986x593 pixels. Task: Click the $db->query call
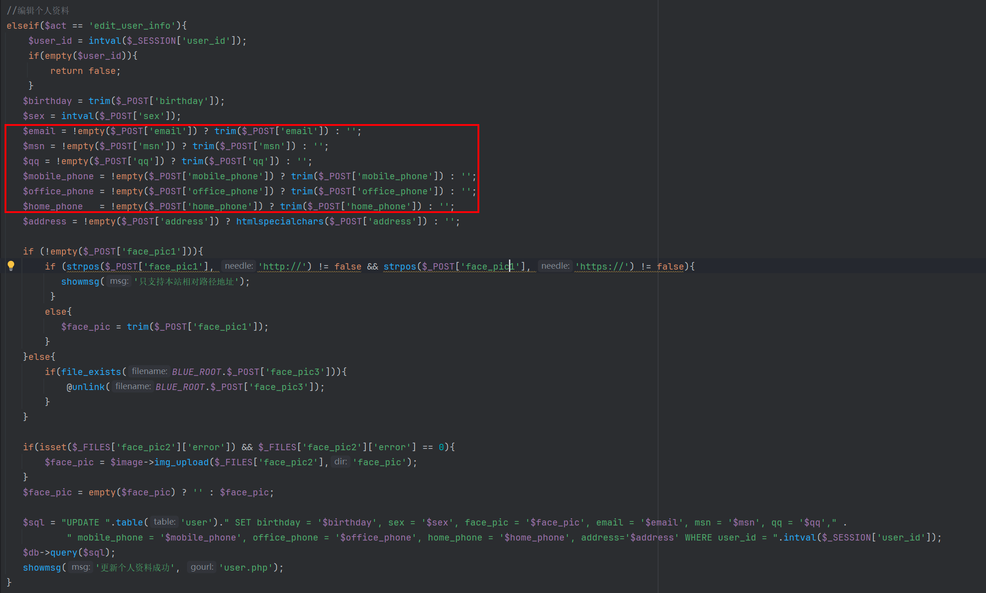pyautogui.click(x=69, y=552)
